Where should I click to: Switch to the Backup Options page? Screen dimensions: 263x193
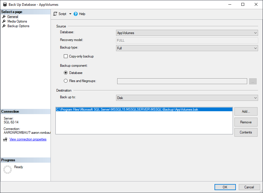click(x=18, y=26)
